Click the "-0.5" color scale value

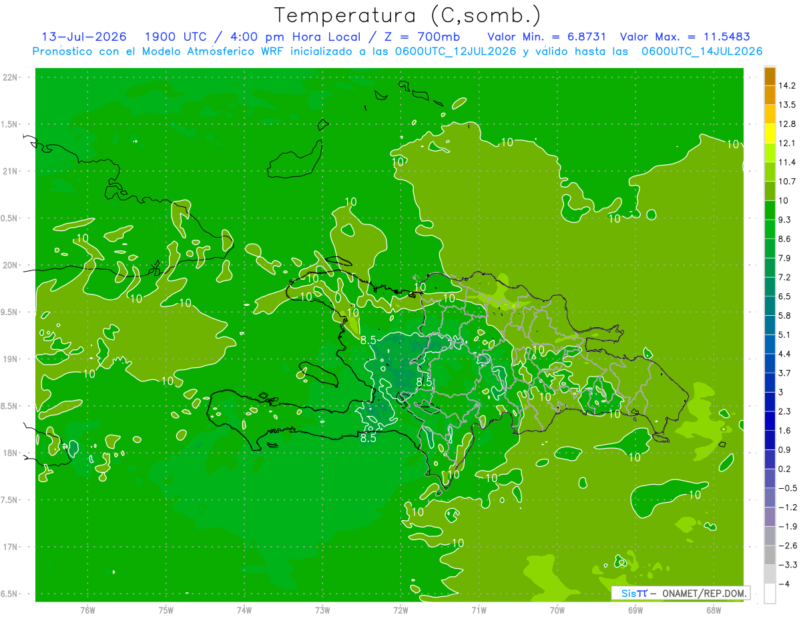(787, 488)
